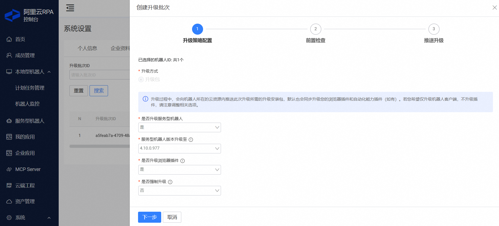
Task: Click the robot icon beside 服务型机器人
Action: pyautogui.click(x=9, y=121)
